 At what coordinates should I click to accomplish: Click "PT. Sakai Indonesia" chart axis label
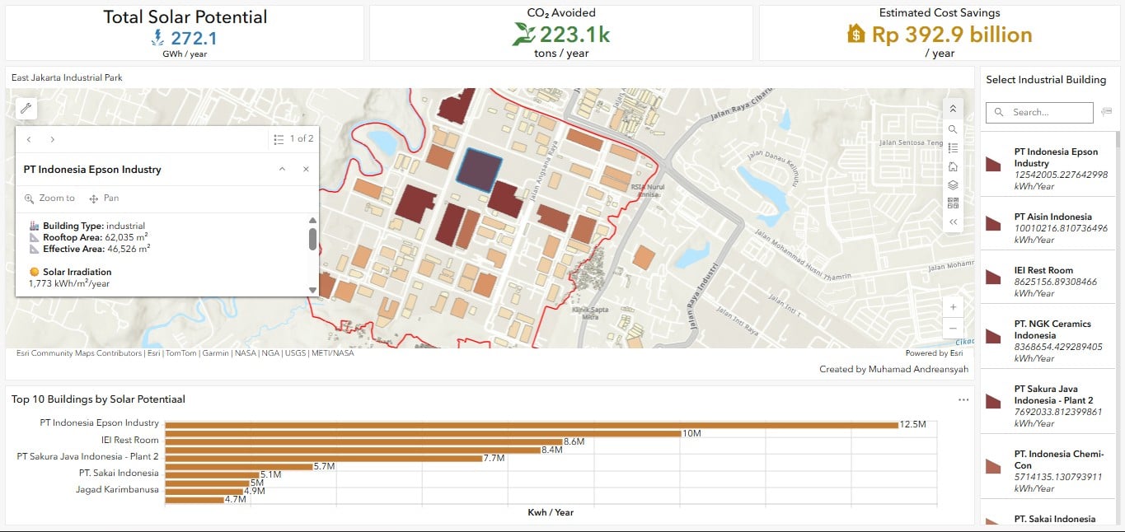click(x=119, y=474)
